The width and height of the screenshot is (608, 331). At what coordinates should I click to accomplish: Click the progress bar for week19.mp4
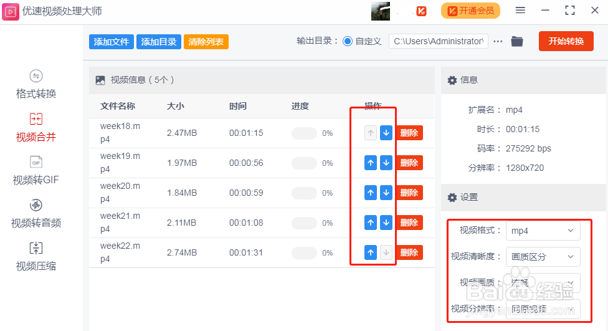coord(305,163)
